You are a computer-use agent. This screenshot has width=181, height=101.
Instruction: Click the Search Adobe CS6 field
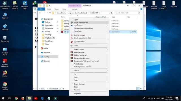coord(128,13)
